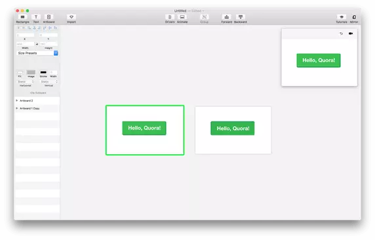Click the Backward arrange icon

click(x=241, y=17)
